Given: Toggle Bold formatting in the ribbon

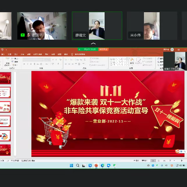Looking at the screenshot, I should pos(24,64).
